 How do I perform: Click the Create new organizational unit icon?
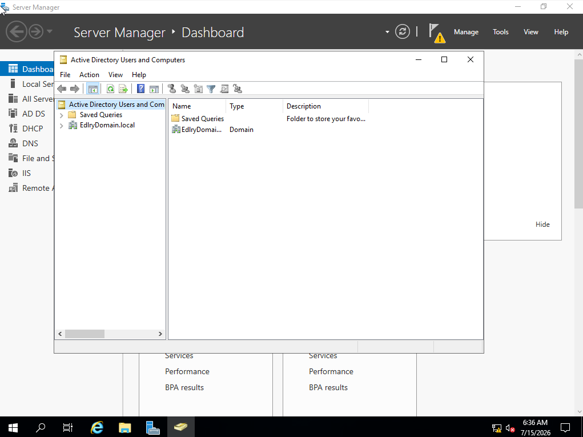[198, 89]
